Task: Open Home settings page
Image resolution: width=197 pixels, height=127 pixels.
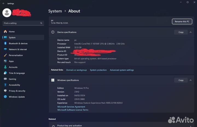Action: point(23,32)
